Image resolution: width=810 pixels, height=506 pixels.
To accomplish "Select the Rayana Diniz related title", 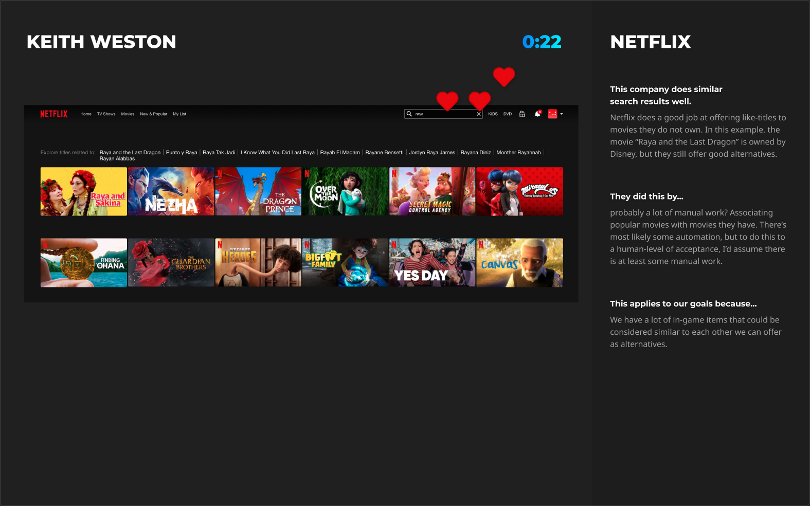I will point(476,153).
